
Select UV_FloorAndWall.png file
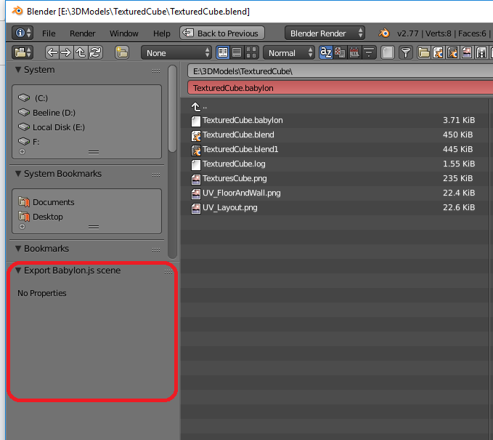(335, 193)
